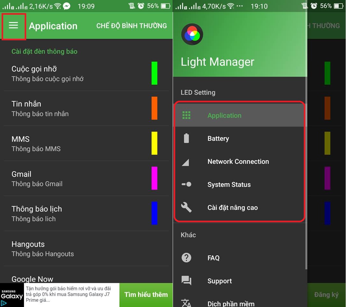Tap the wrench icon for advanced settings

(186, 207)
